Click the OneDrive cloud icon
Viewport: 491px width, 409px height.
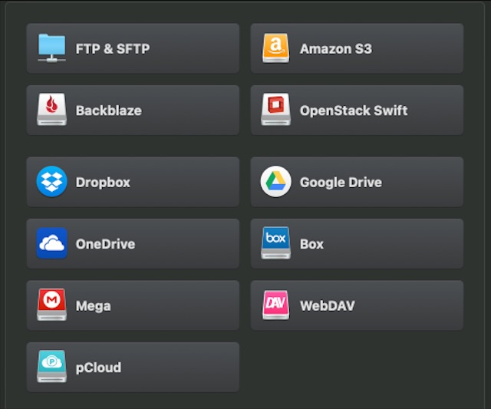click(x=52, y=244)
